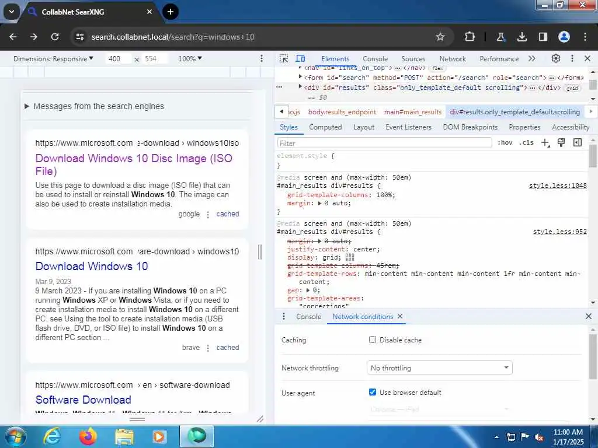The height and width of the screenshot is (448, 598).
Task: Select body.results_endpoint in breadcrumb
Action: (342, 112)
